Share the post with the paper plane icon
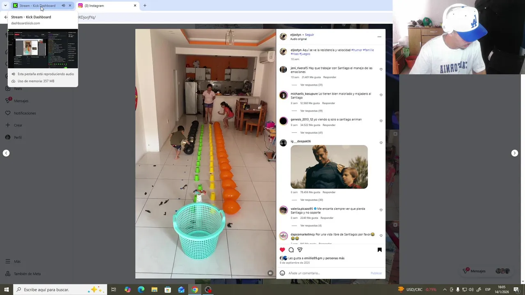 point(300,250)
